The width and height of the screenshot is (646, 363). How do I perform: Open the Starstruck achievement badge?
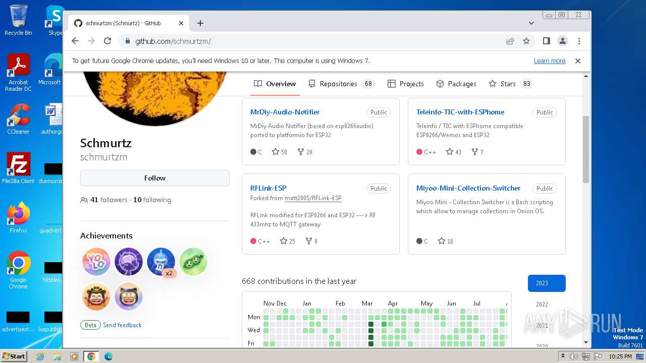pos(129,296)
